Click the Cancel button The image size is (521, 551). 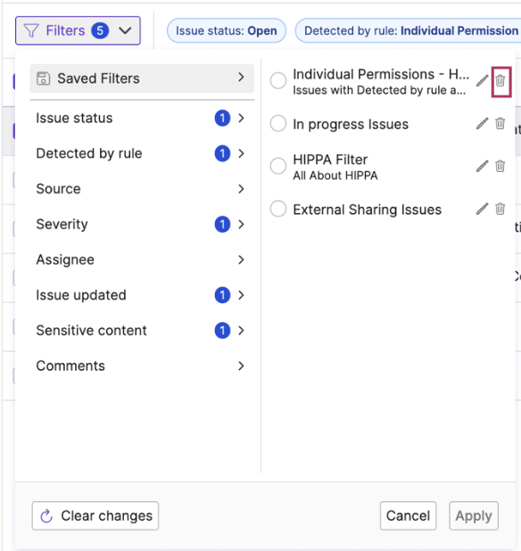(409, 516)
